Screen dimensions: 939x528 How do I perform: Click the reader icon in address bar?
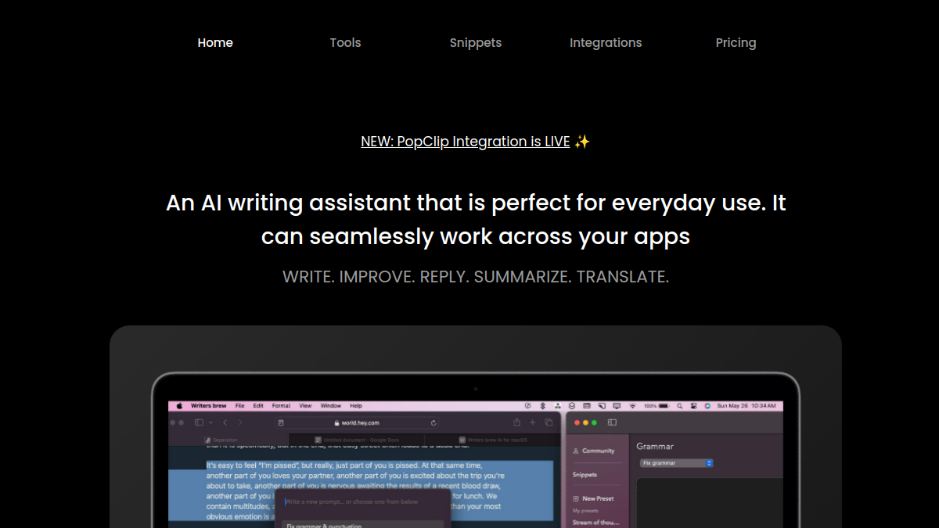click(x=280, y=422)
